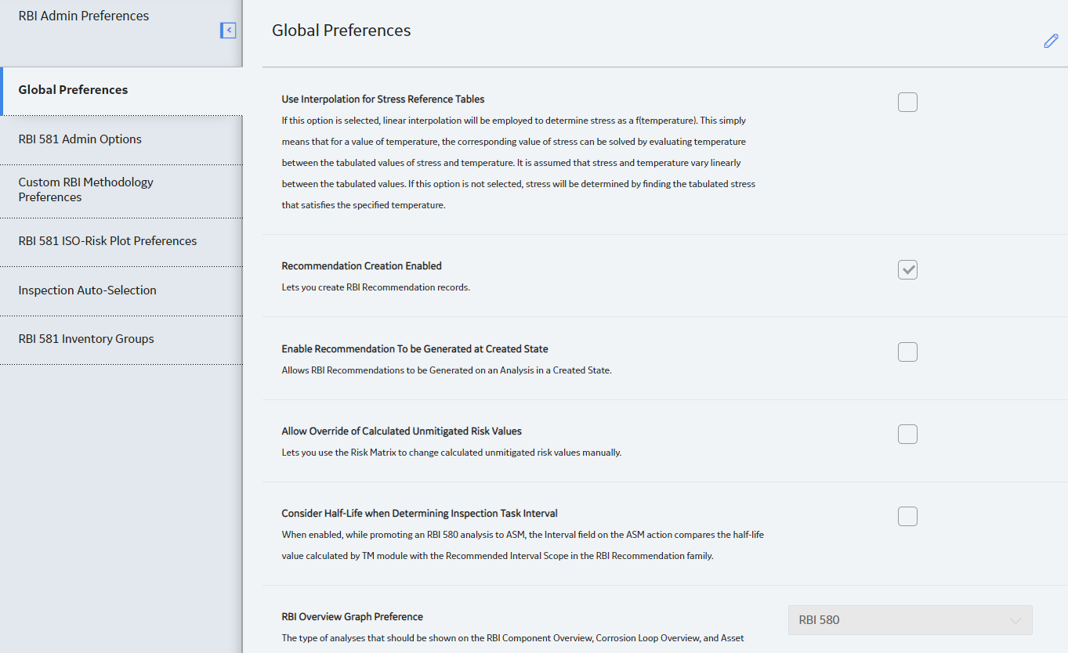Open RBI 581 Admin Options
The image size is (1068, 653).
(x=121, y=139)
